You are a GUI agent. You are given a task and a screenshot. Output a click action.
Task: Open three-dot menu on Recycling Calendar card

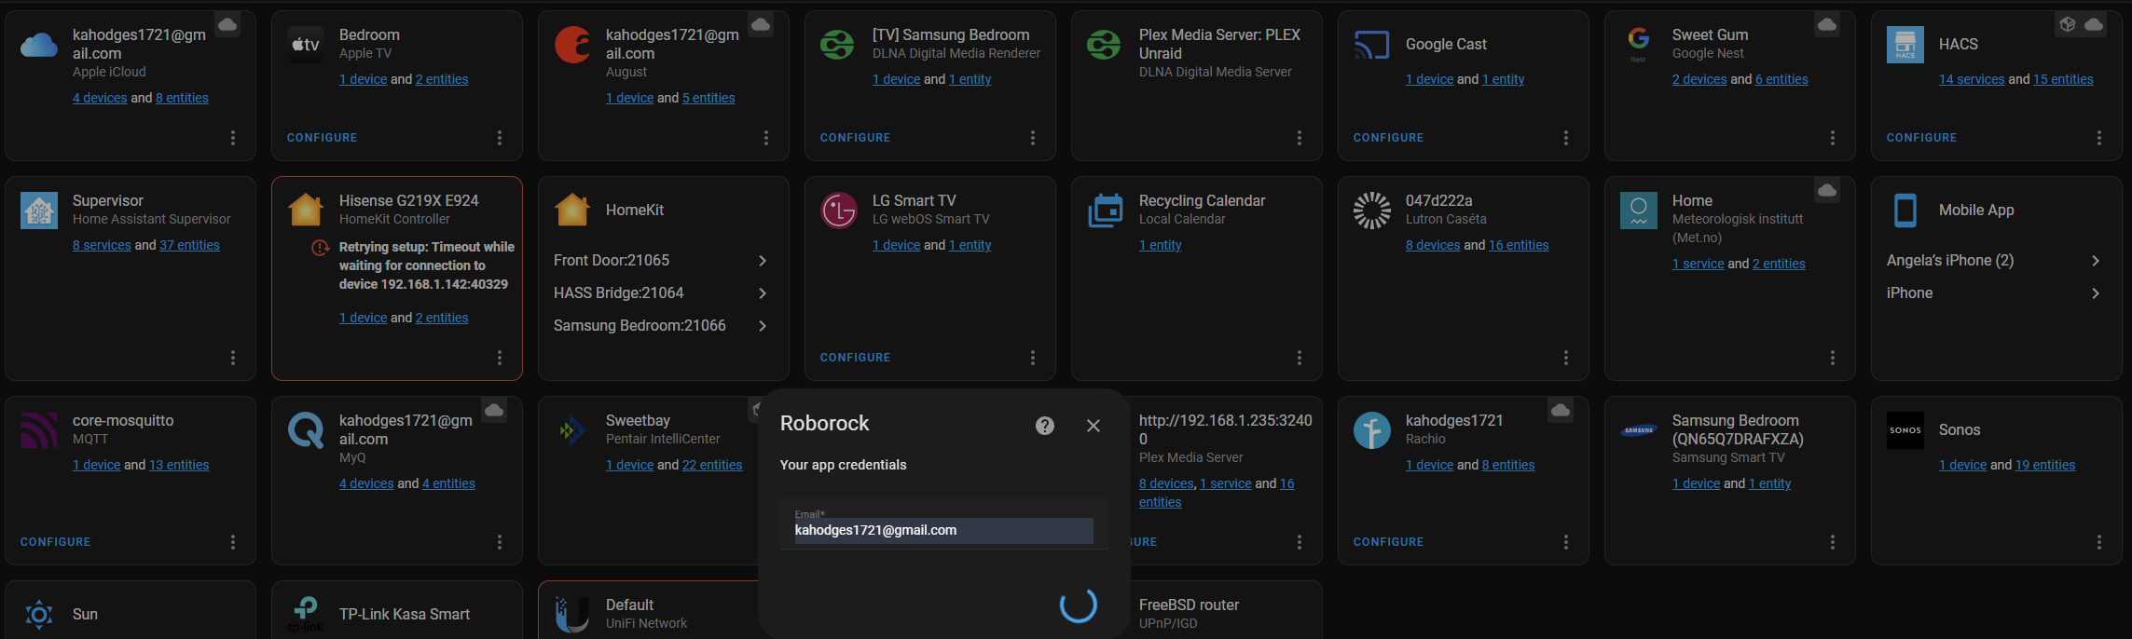(1300, 358)
